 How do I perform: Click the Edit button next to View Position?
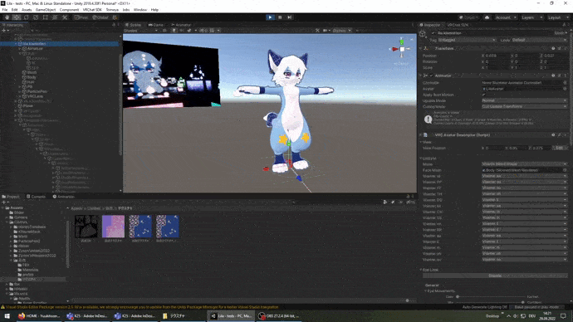tap(559, 148)
